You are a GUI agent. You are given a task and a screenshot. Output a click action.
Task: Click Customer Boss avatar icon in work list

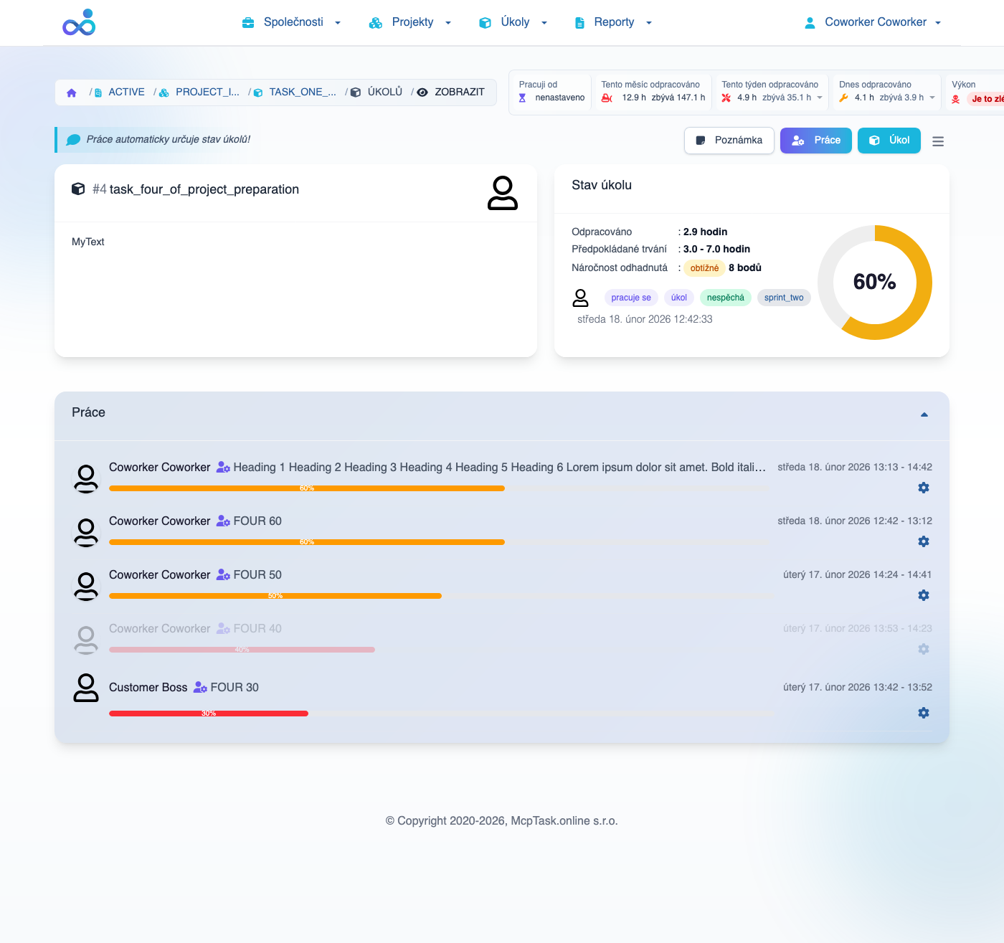[x=86, y=688]
